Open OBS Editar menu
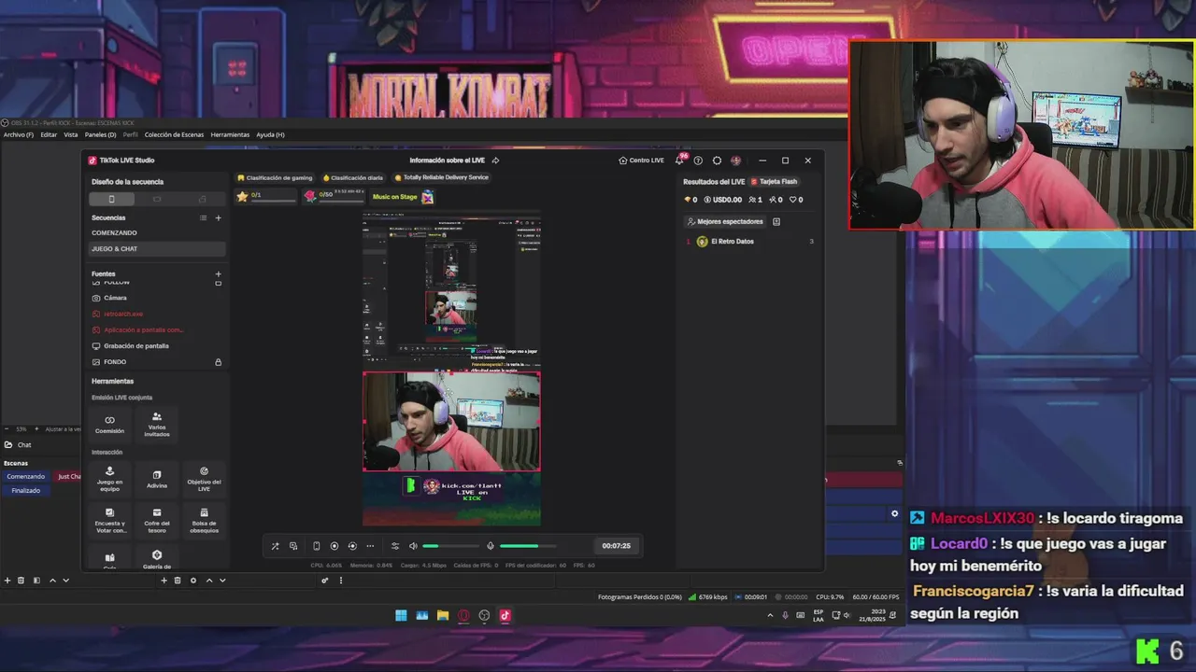The width and height of the screenshot is (1196, 672). 49,134
